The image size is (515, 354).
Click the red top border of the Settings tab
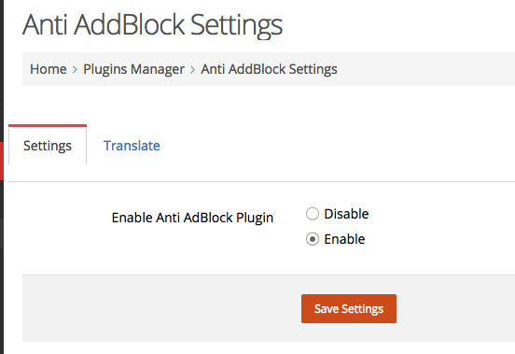tap(48, 125)
